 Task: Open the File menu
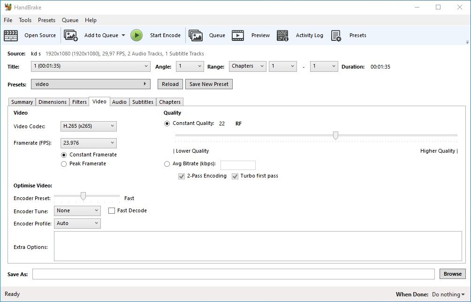tap(8, 20)
